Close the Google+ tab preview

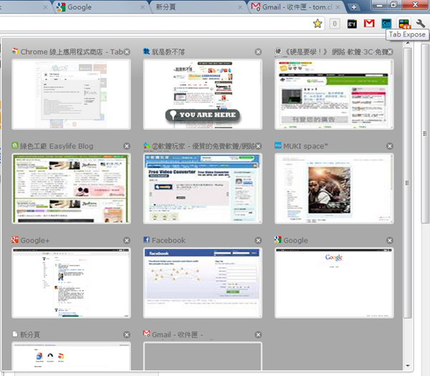pos(127,241)
